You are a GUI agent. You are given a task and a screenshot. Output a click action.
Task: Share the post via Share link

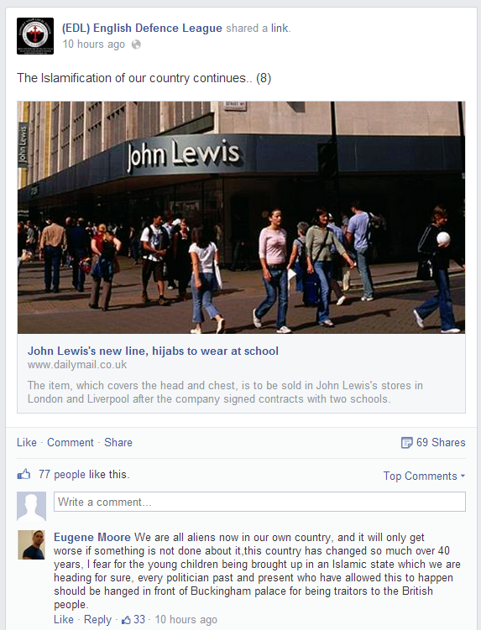click(x=118, y=442)
